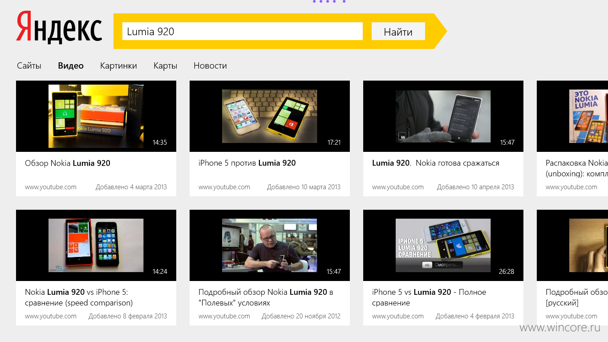Open the iPhone 5 против Lumia 920 thumbnail

click(270, 116)
